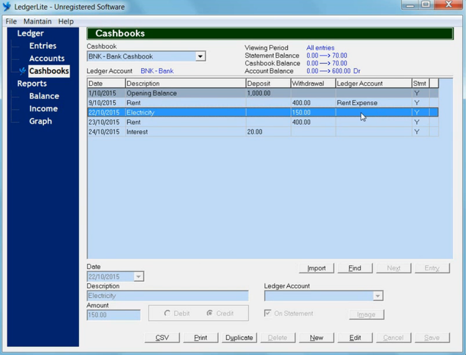Show the Graph report
466x355 pixels.
point(40,121)
